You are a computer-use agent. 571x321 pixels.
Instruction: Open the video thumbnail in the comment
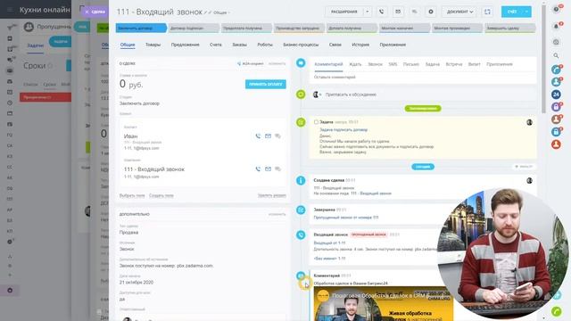383,304
